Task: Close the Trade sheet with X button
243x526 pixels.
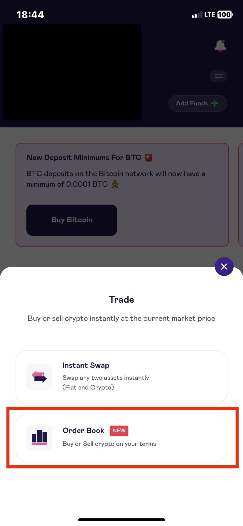Action: click(224, 267)
